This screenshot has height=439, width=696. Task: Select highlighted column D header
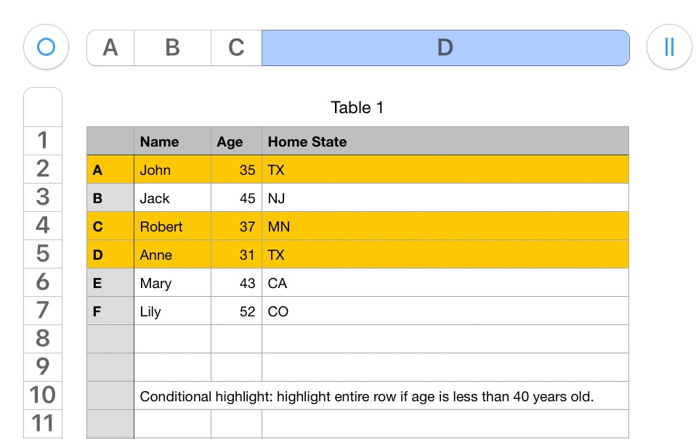445,48
